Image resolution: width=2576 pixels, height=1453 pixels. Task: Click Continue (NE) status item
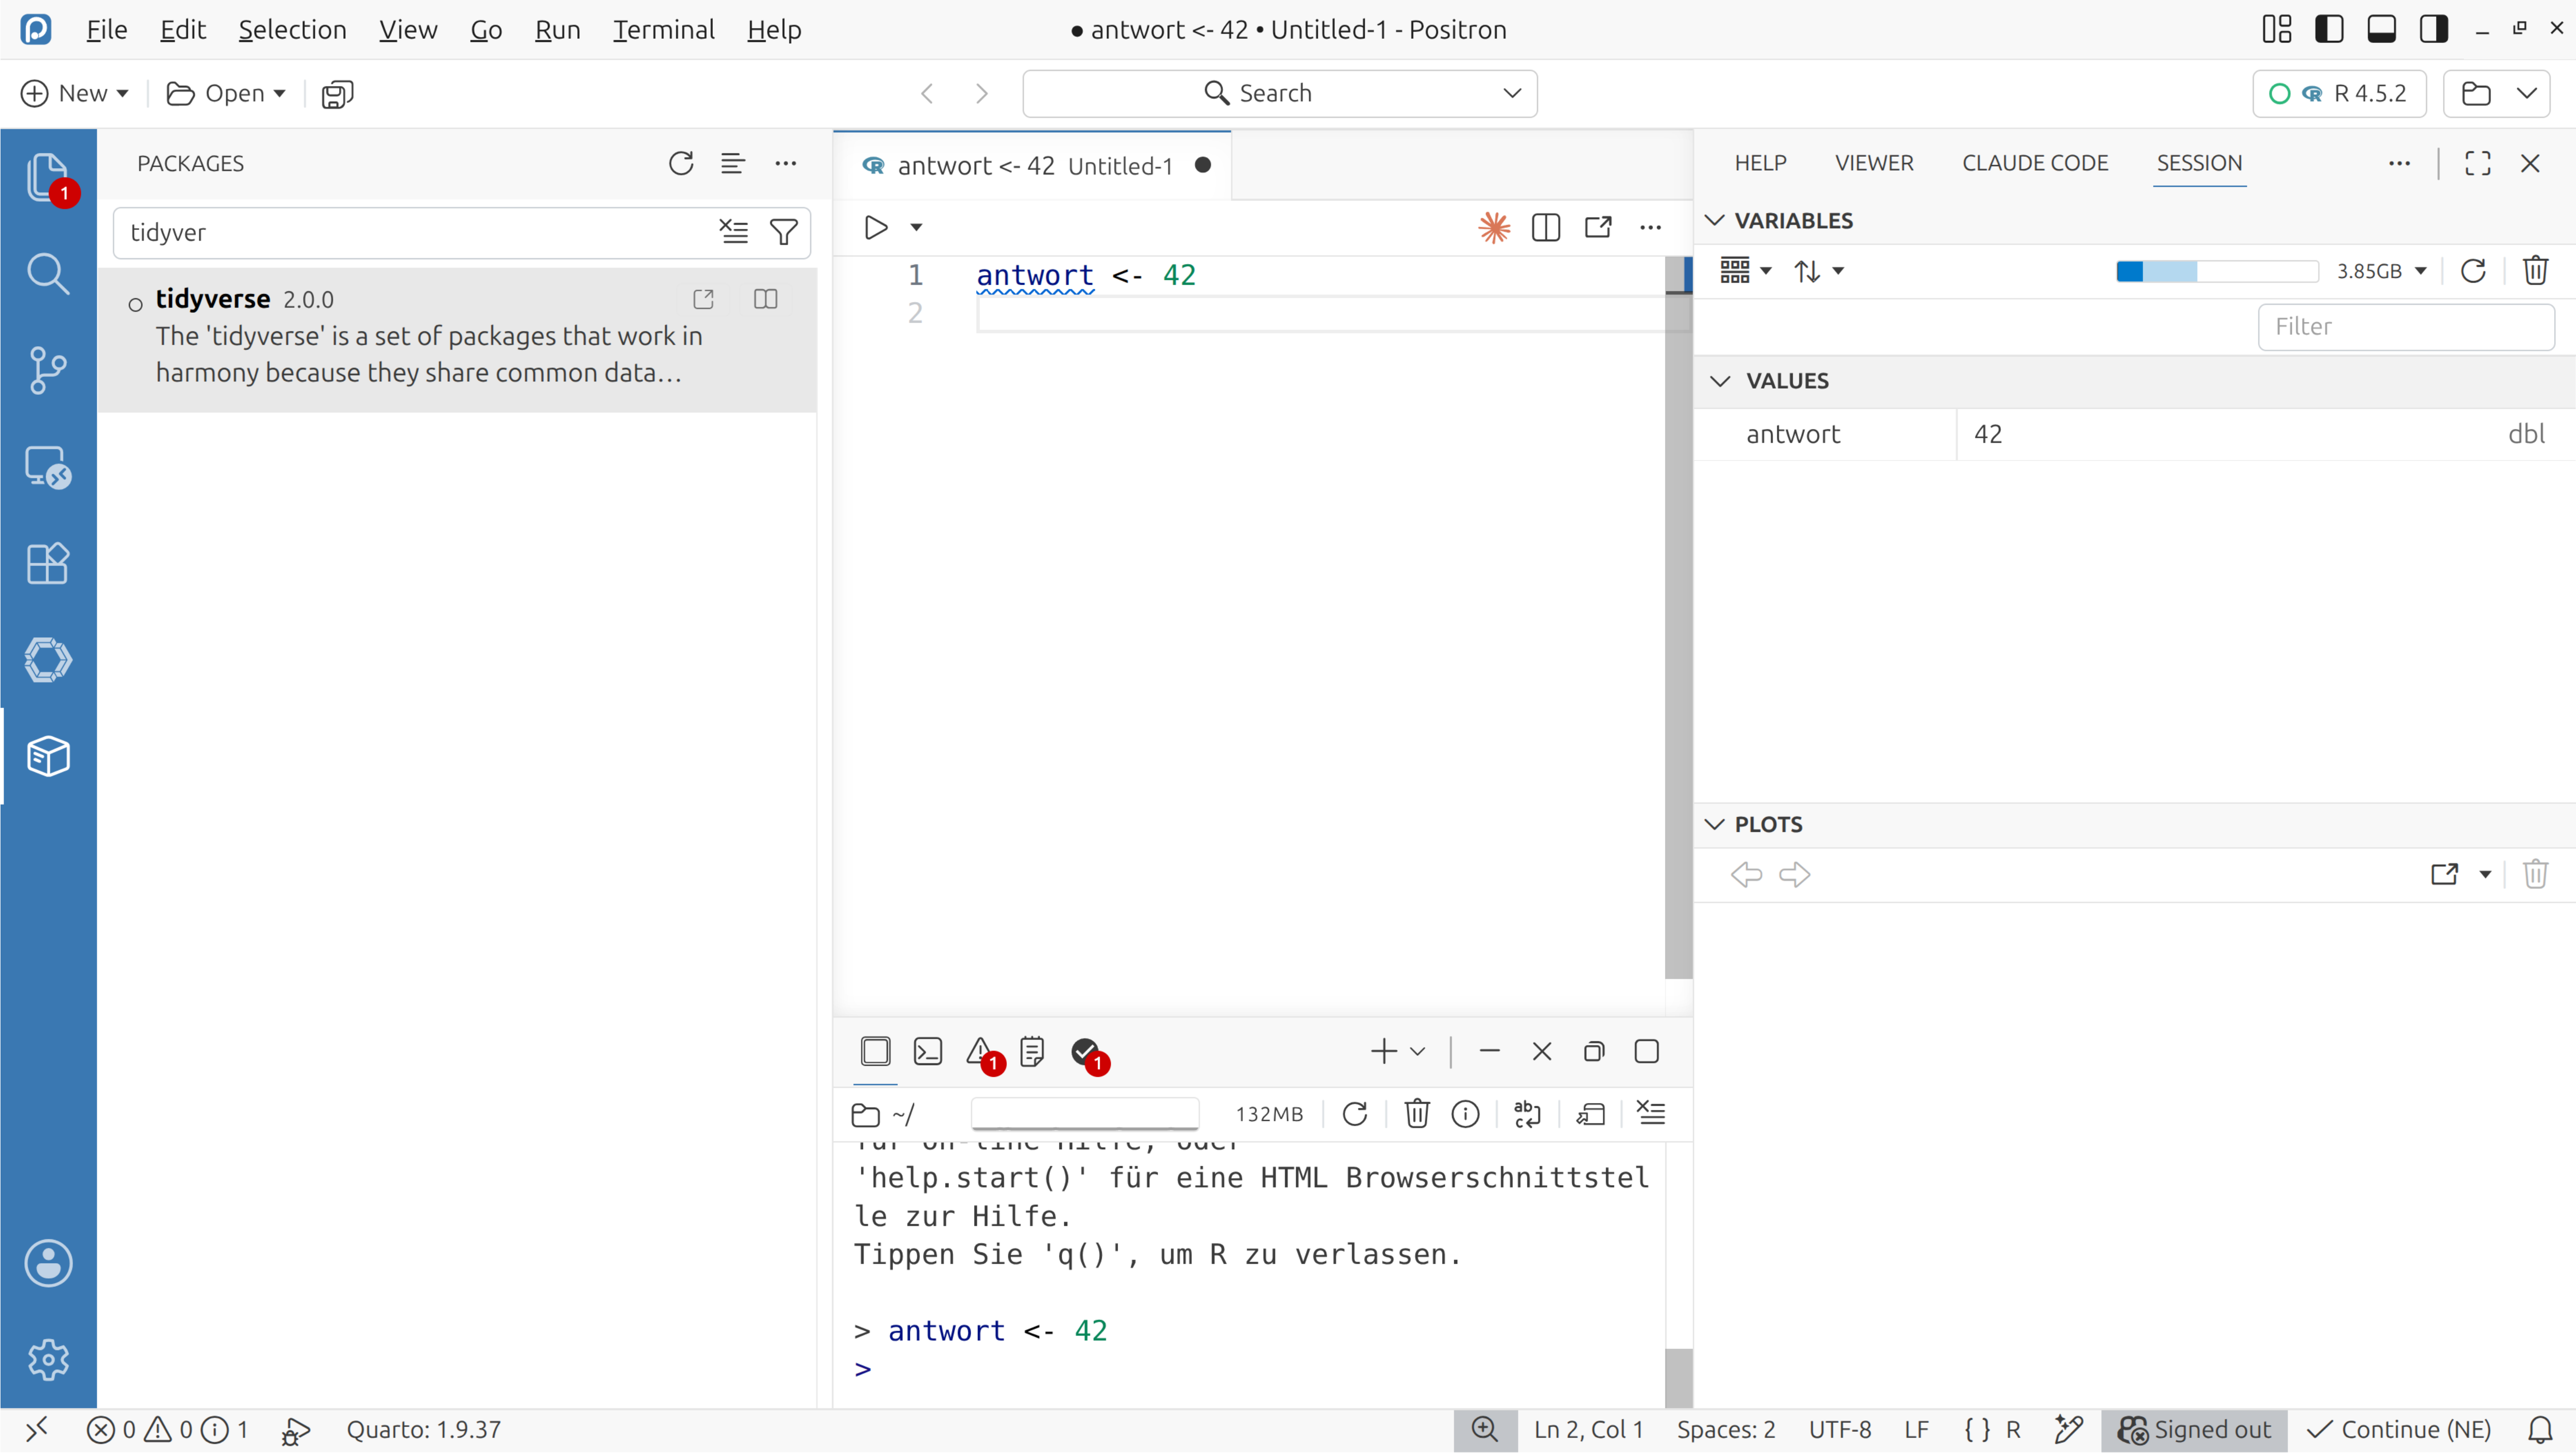coord(2399,1430)
